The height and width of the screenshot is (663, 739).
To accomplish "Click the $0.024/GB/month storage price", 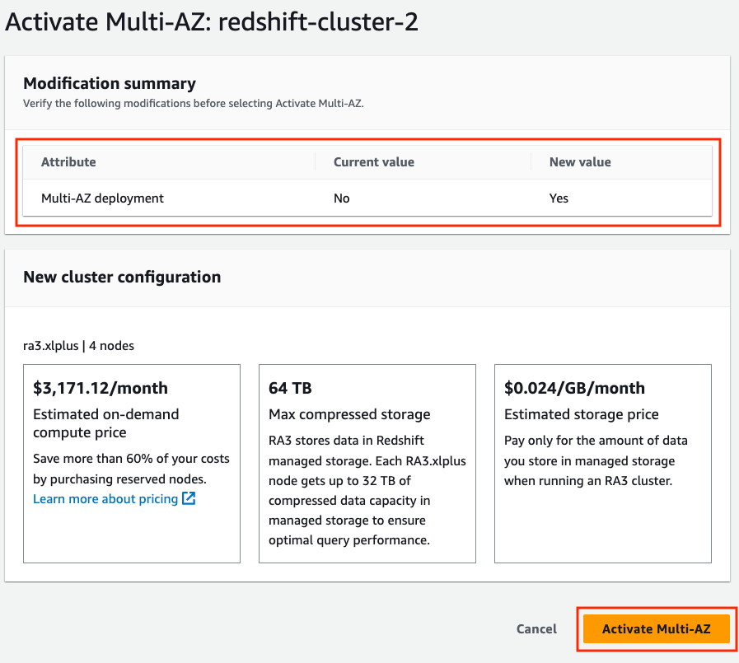I will (x=574, y=388).
